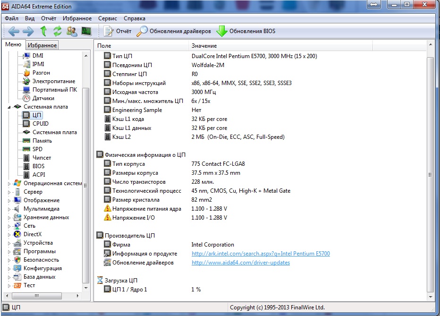Open the Вид menu
The width and height of the screenshot is (440, 316).
(x=29, y=18)
